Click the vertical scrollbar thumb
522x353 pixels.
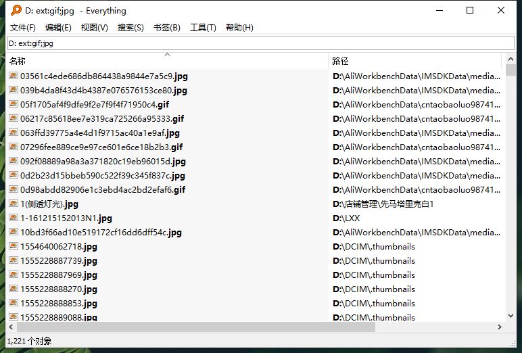click(x=511, y=70)
